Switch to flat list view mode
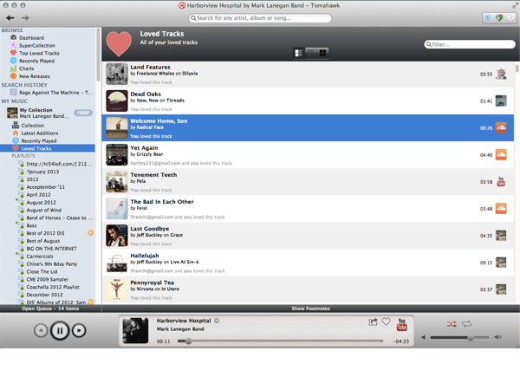Image resolution: width=520 pixels, height=390 pixels. [311, 53]
